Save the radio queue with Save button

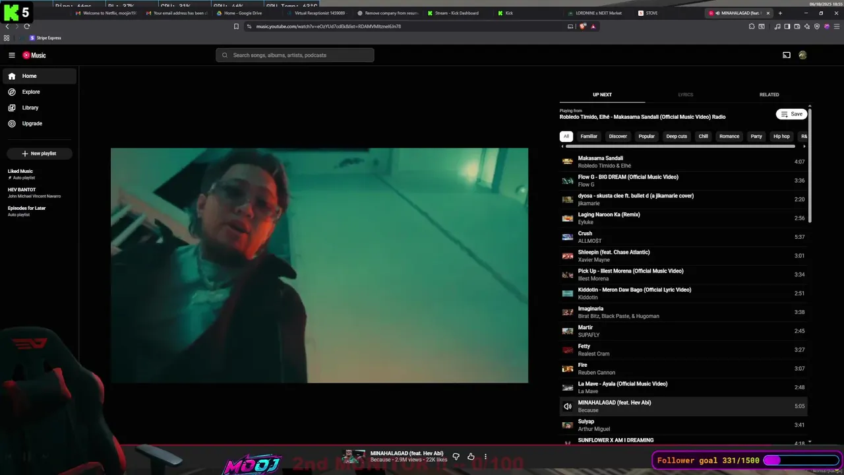792,114
